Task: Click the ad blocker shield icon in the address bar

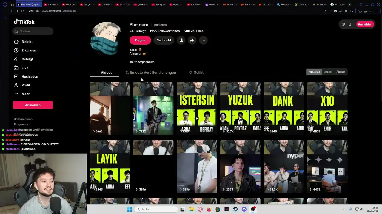Action: click(x=335, y=11)
